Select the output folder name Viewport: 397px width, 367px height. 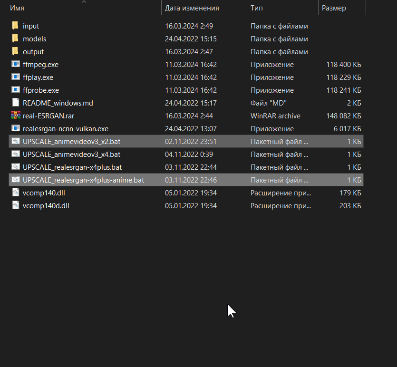(x=33, y=52)
